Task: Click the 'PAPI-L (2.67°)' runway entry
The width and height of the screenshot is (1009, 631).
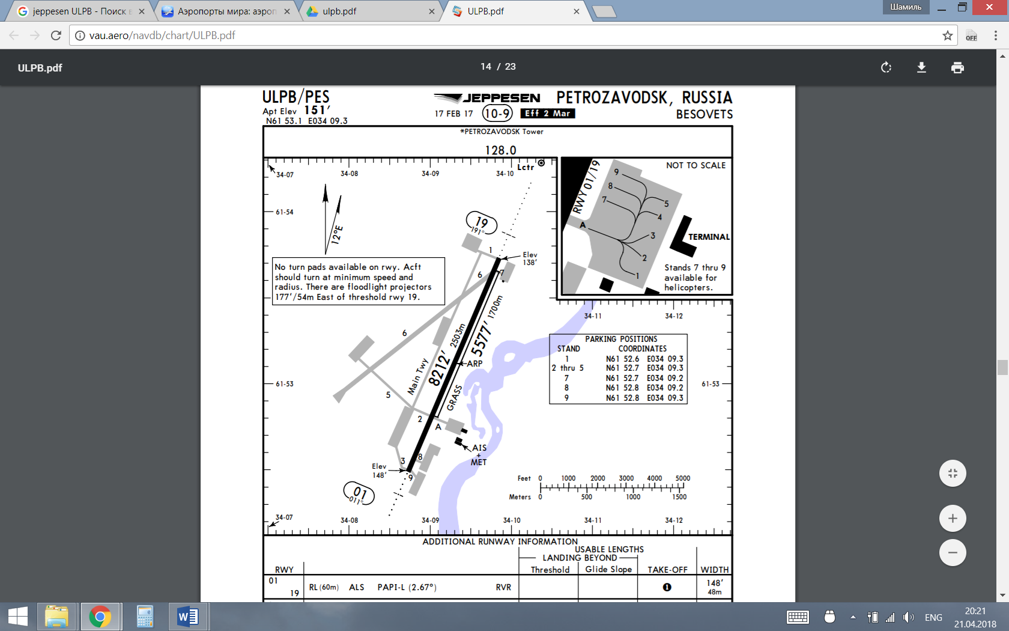Action: (407, 587)
